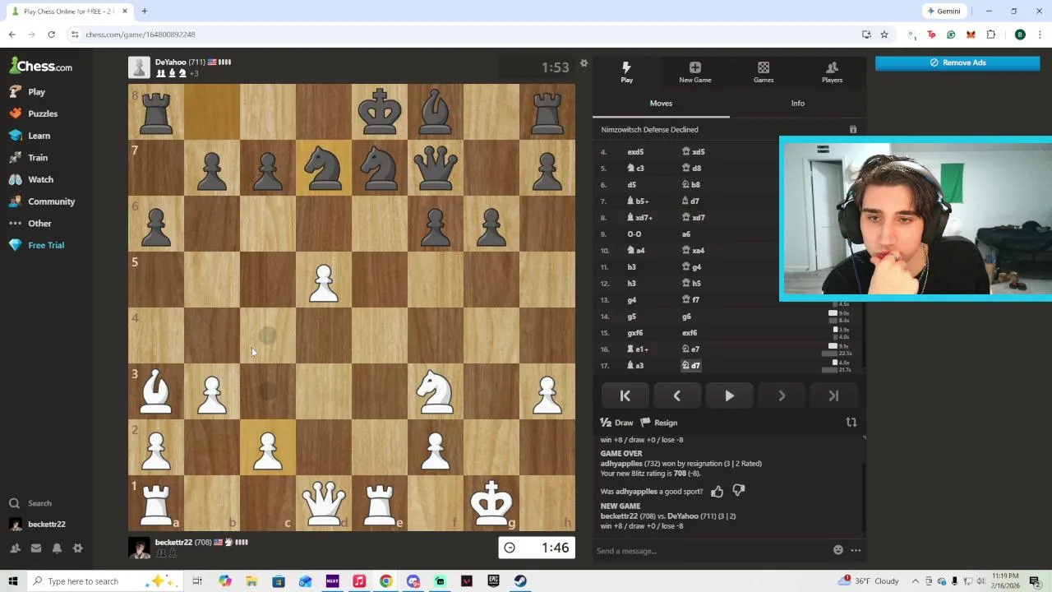This screenshot has width=1052, height=592.
Task: Select move 9 O-O in move list
Action: 634,234
